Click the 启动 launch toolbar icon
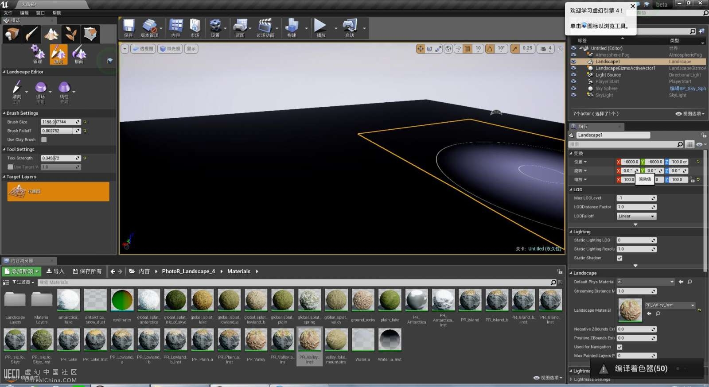The image size is (709, 387). pos(350,28)
